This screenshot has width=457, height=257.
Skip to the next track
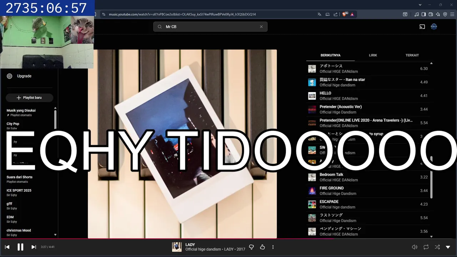click(34, 247)
